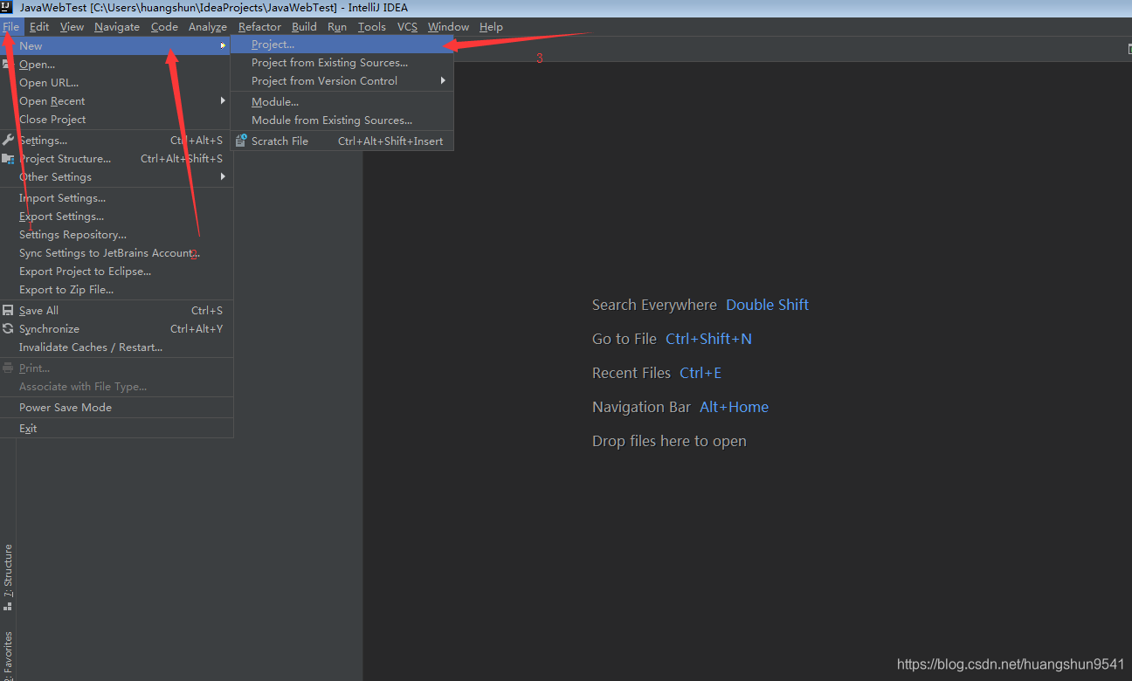Image resolution: width=1132 pixels, height=681 pixels.
Task: Choose Close Project
Action: (117, 119)
